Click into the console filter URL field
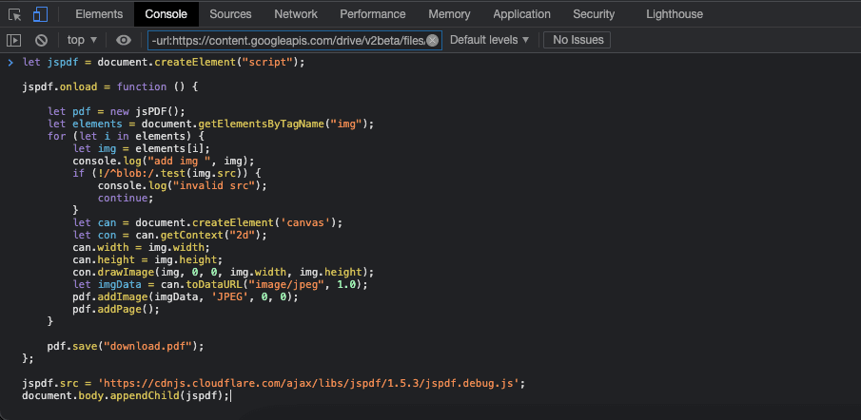Image resolution: width=861 pixels, height=420 pixels. coord(285,40)
